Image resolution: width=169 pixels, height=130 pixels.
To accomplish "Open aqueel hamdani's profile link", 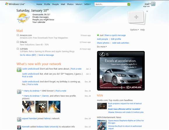I will pyautogui.click(x=29, y=118).
